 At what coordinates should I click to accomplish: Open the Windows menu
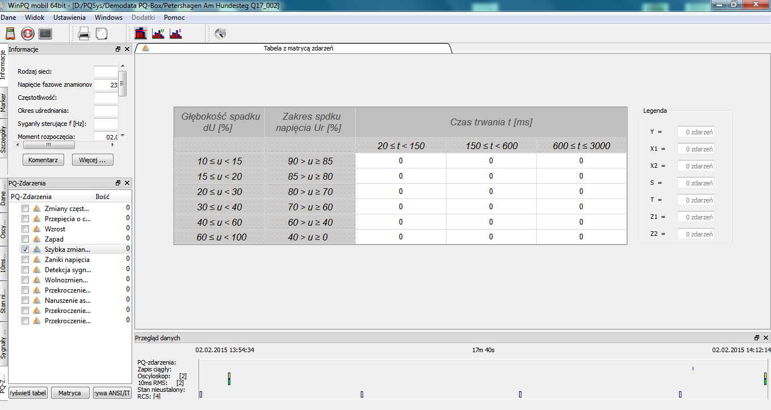coord(109,18)
